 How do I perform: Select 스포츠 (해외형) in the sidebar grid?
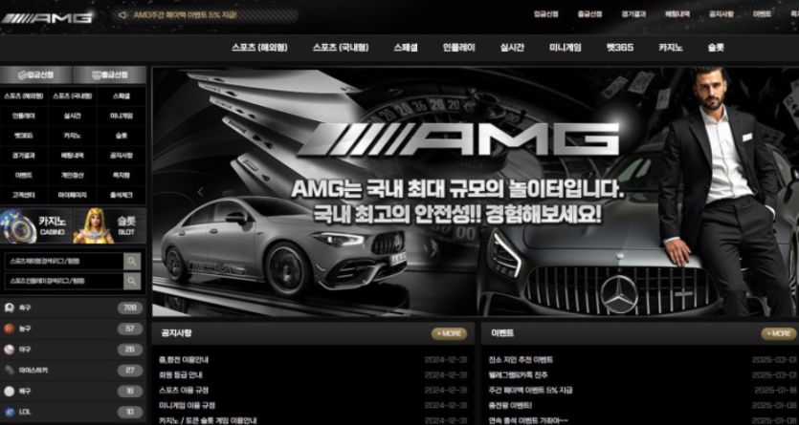[x=24, y=96]
